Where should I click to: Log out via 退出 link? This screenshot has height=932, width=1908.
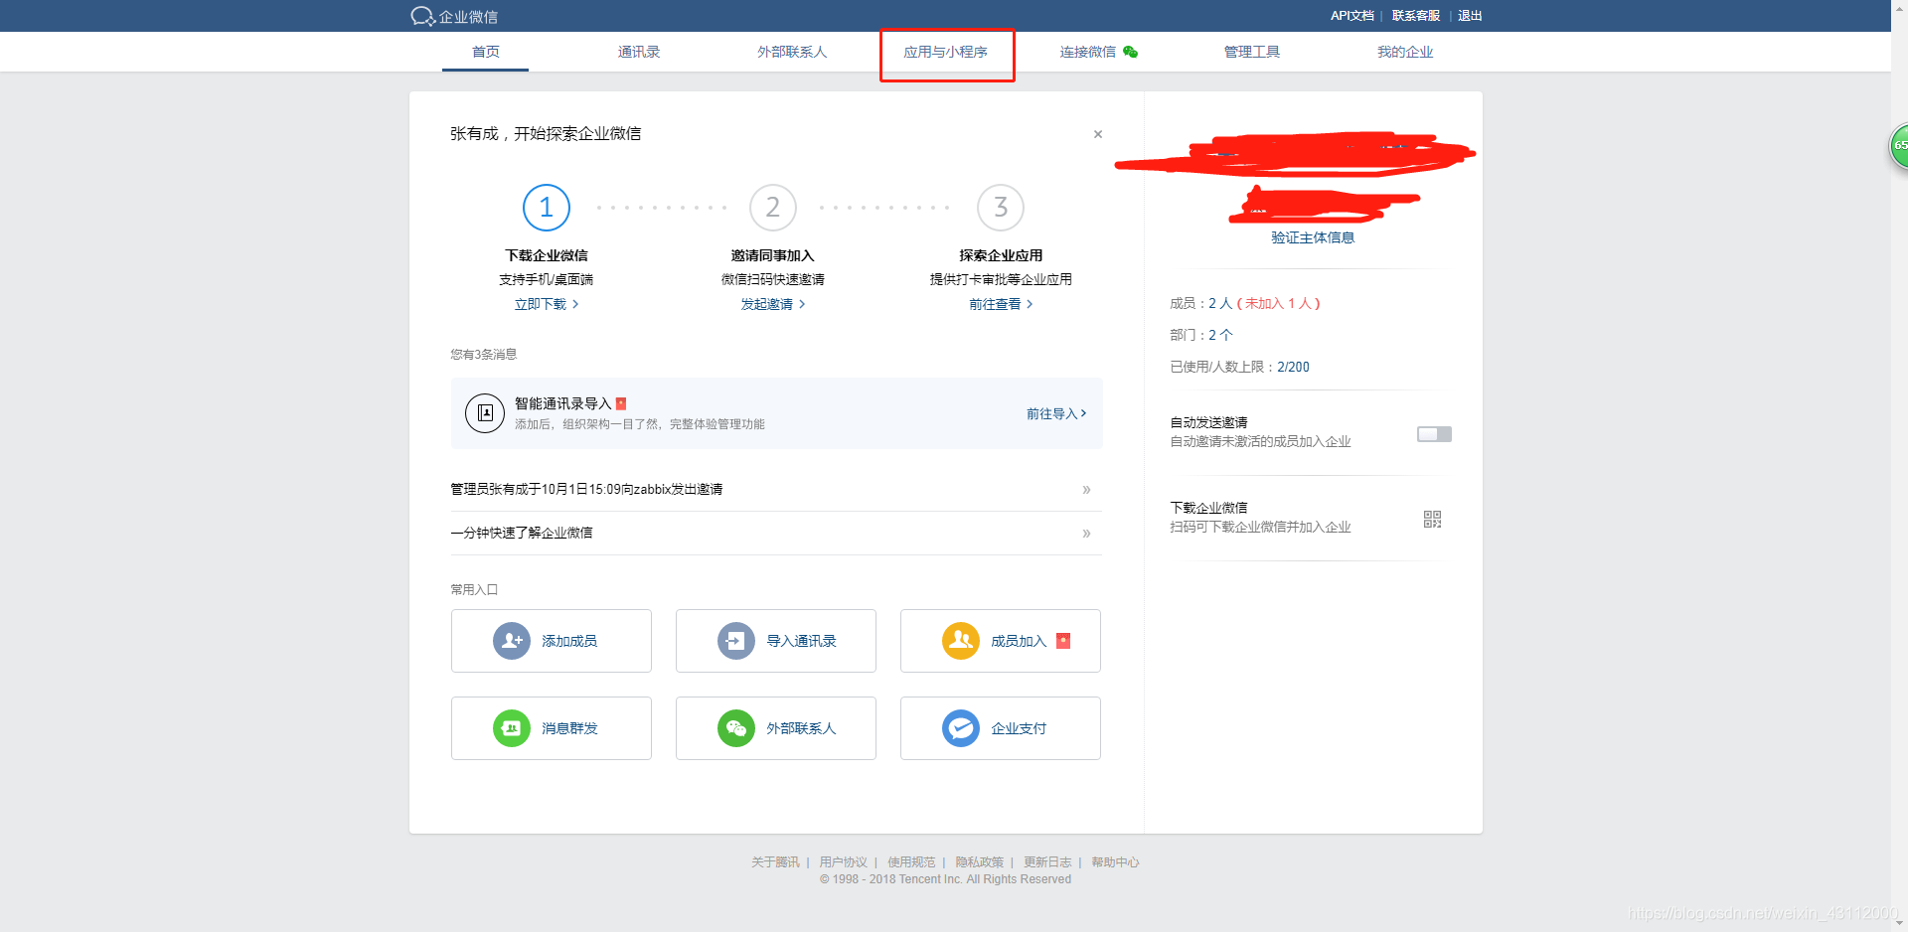click(x=1470, y=16)
